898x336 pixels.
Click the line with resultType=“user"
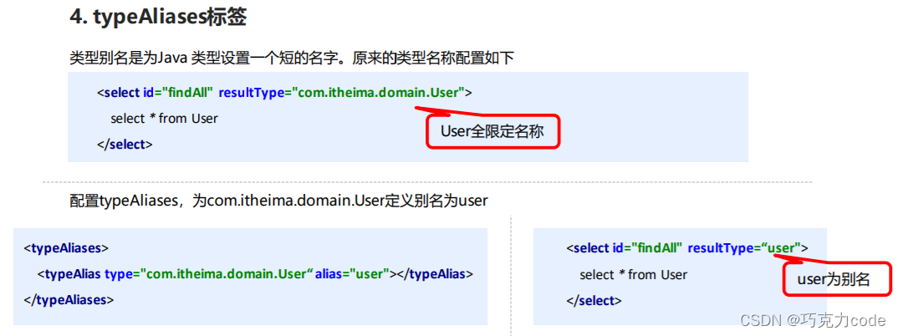(x=687, y=248)
